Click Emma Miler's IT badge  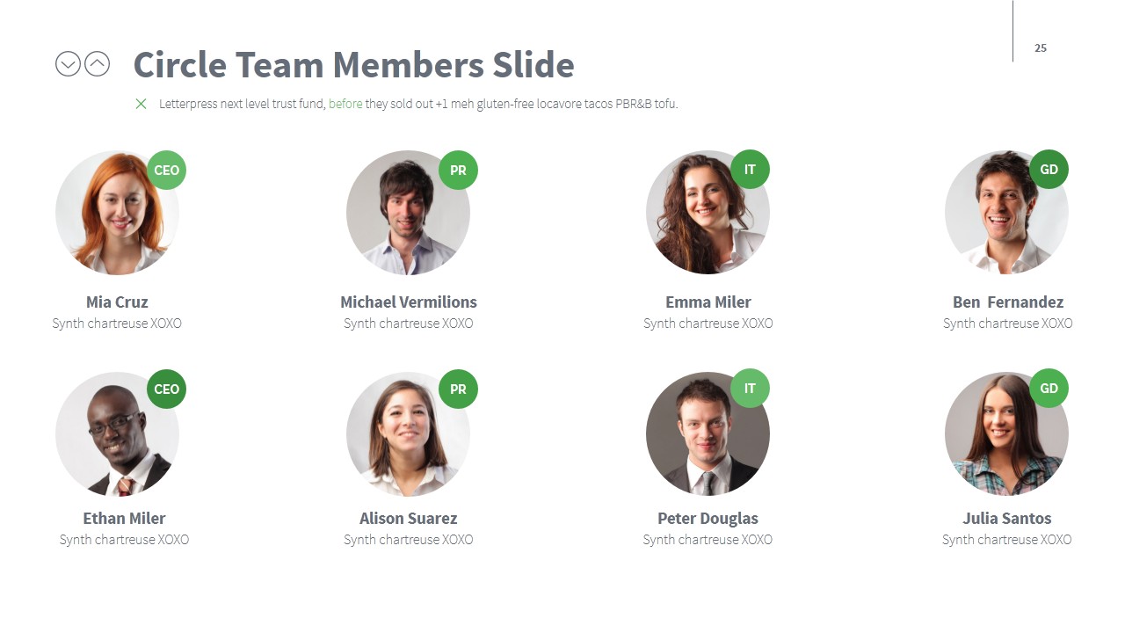[x=750, y=170]
